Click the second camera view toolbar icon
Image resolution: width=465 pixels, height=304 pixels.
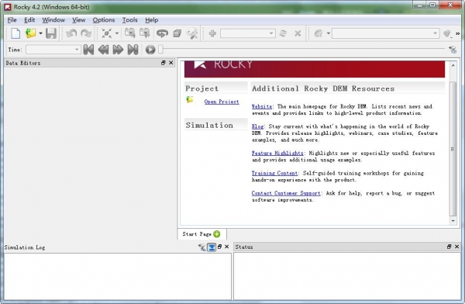[x=145, y=33]
